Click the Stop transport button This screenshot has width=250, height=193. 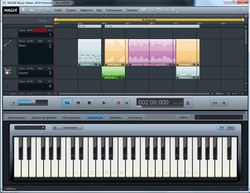[x=89, y=102]
